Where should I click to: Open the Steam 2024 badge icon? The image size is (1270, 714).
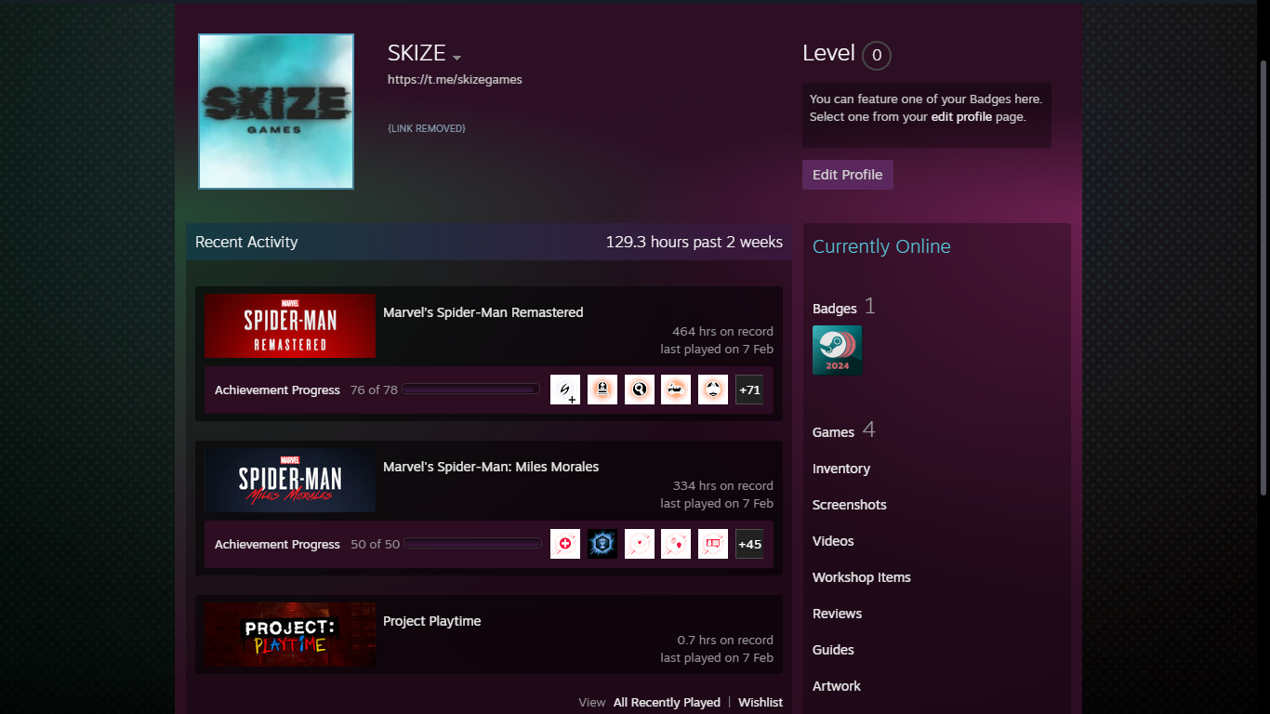[x=837, y=350]
